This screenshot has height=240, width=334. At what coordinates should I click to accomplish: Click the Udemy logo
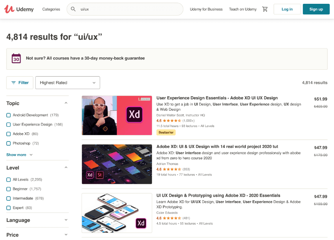pyautogui.click(x=19, y=9)
